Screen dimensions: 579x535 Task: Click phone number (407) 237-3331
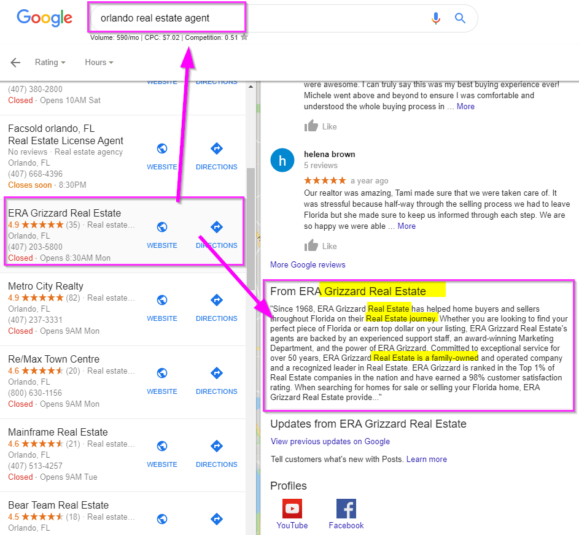coord(35,320)
